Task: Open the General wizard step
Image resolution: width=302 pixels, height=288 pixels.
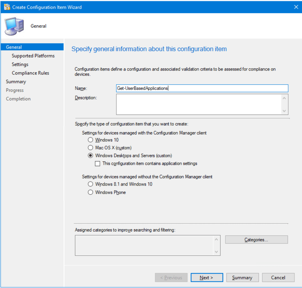Action: [x=32, y=47]
